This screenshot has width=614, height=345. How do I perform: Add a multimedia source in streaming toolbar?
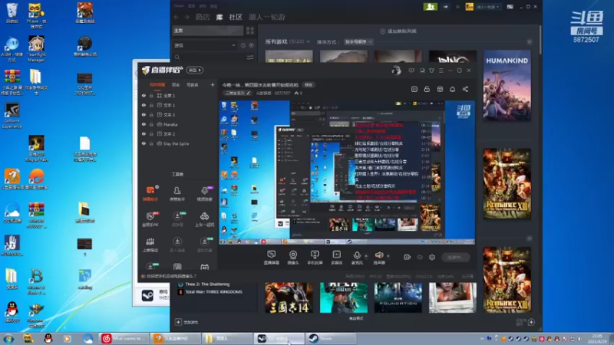[x=336, y=258]
